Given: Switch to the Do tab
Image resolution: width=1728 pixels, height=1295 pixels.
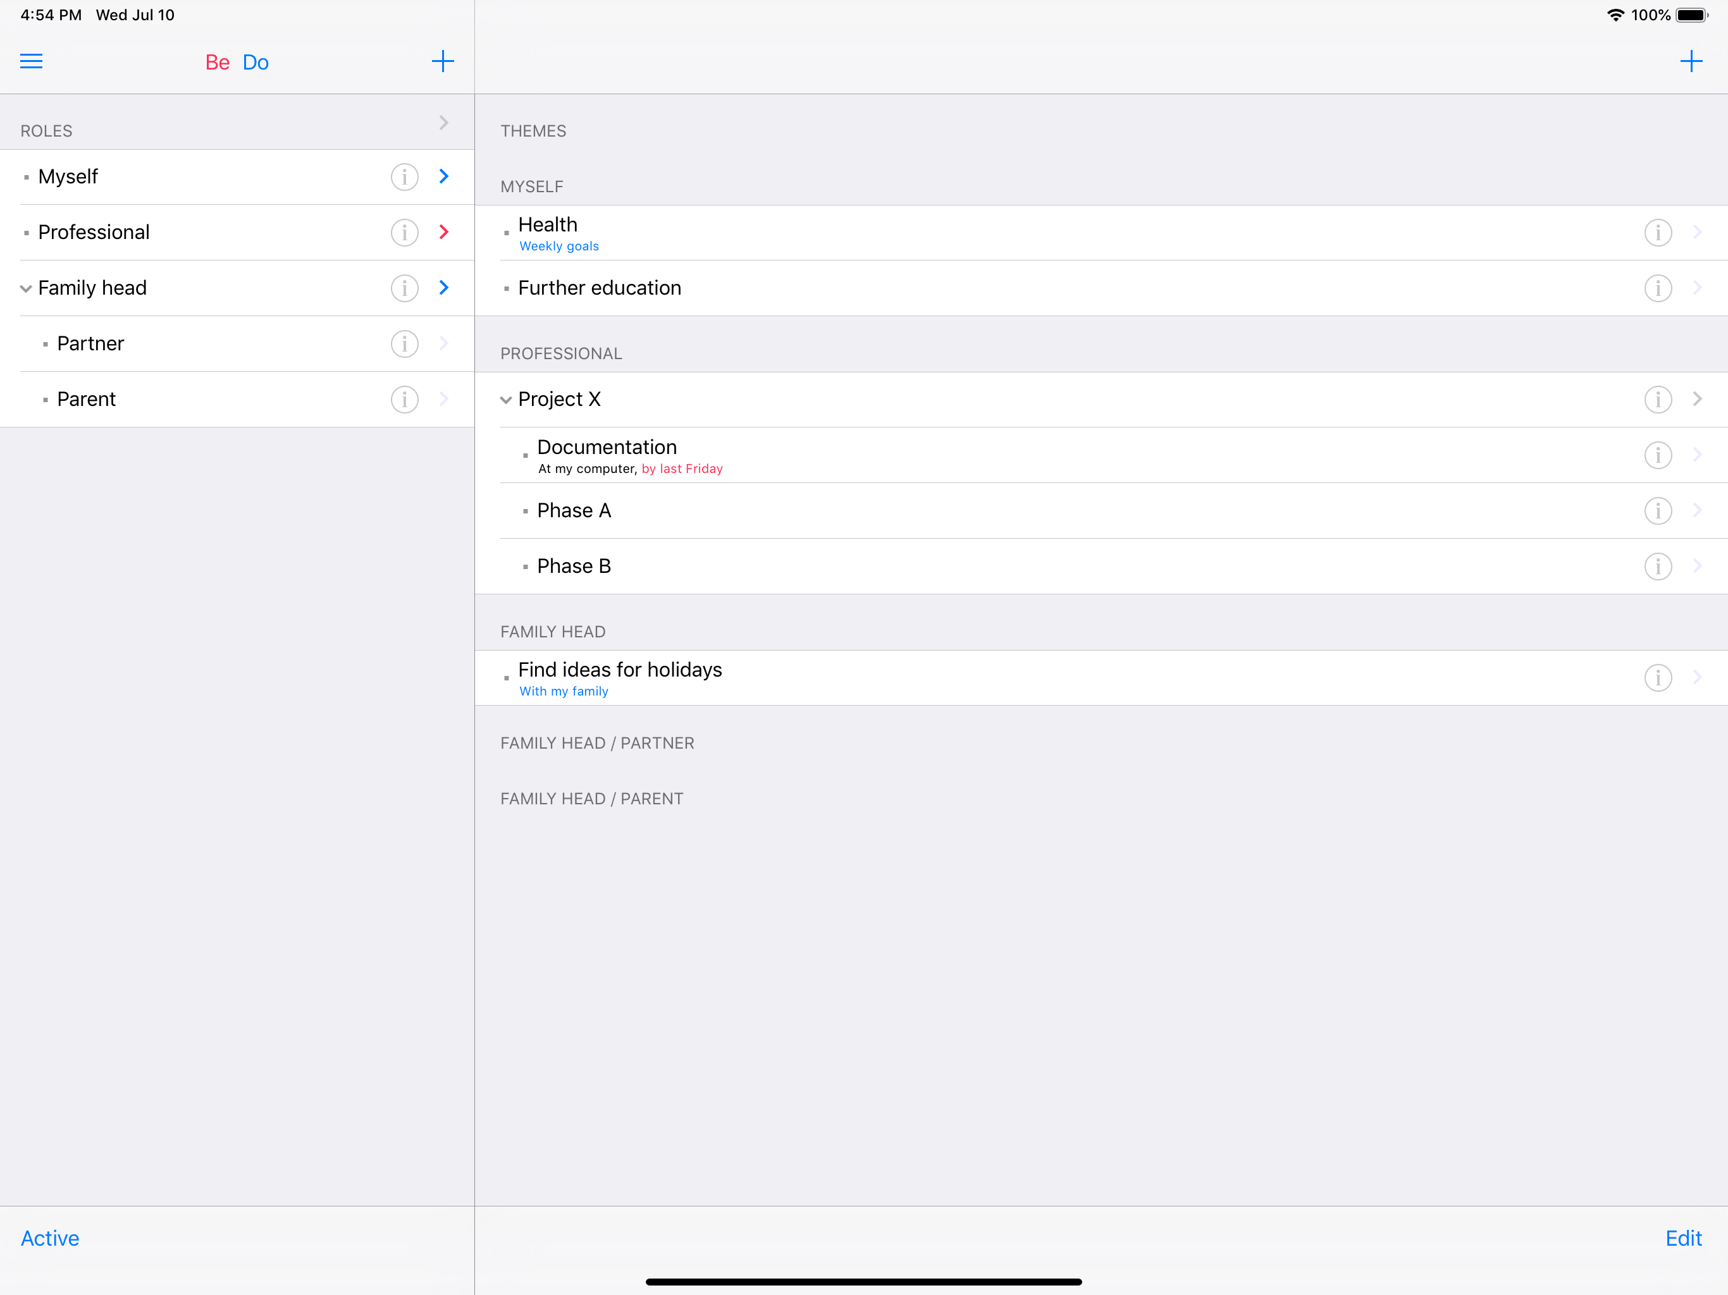Looking at the screenshot, I should tap(256, 63).
